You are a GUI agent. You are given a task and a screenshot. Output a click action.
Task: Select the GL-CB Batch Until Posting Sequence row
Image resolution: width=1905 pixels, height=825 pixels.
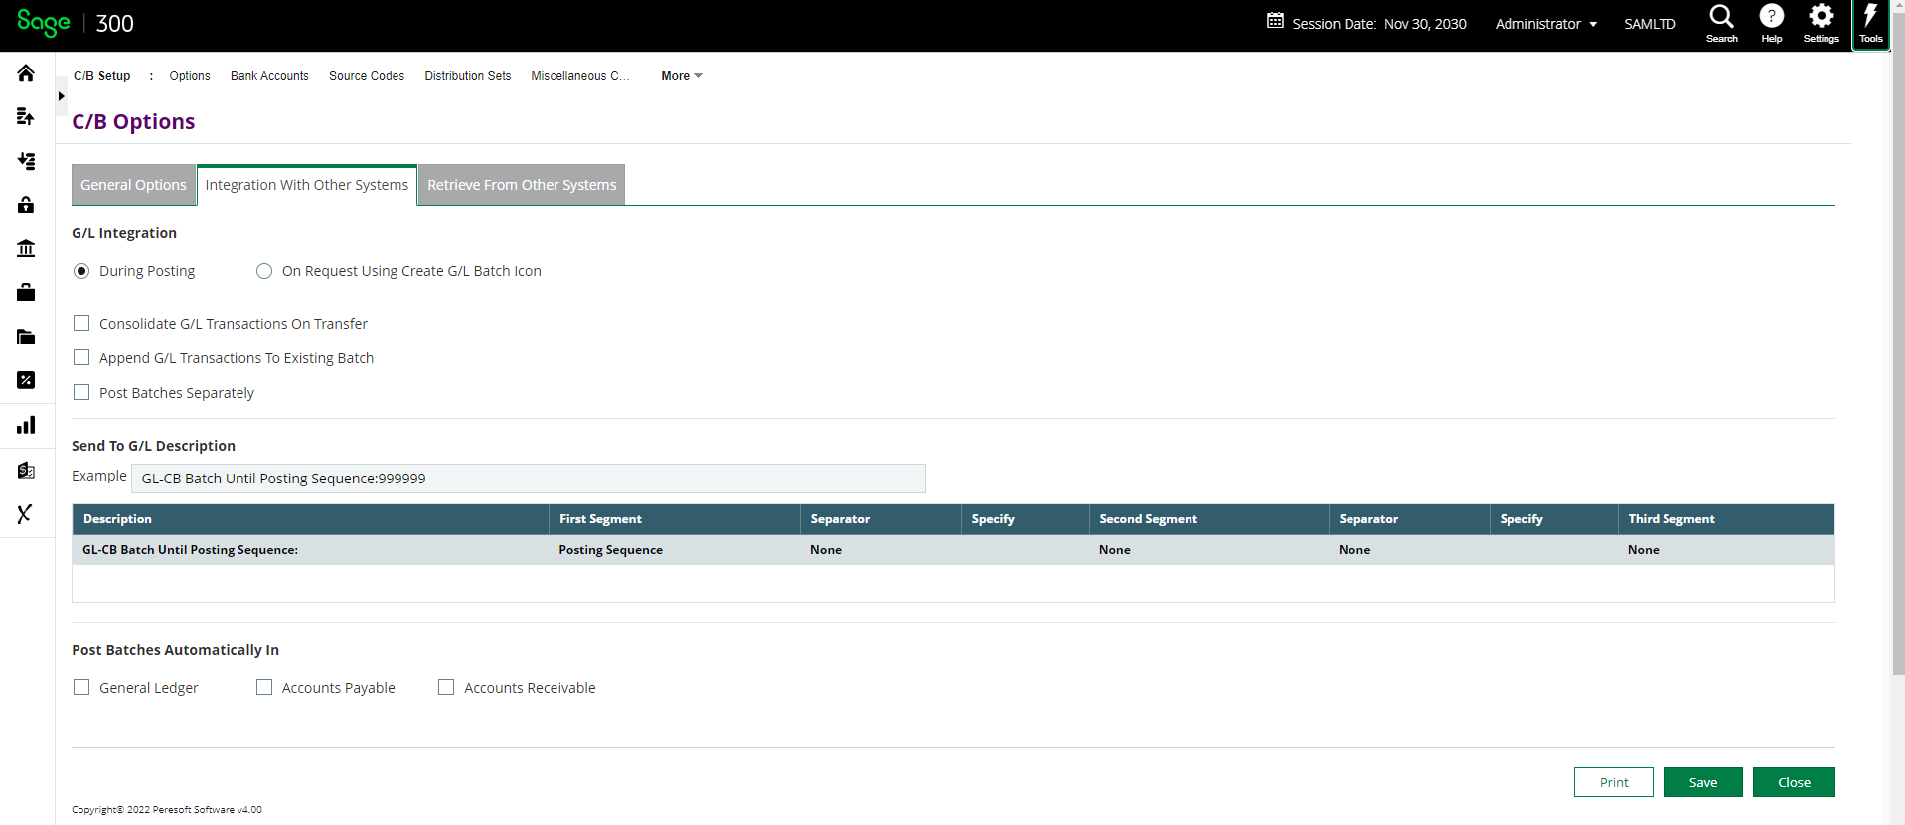pyautogui.click(x=953, y=550)
